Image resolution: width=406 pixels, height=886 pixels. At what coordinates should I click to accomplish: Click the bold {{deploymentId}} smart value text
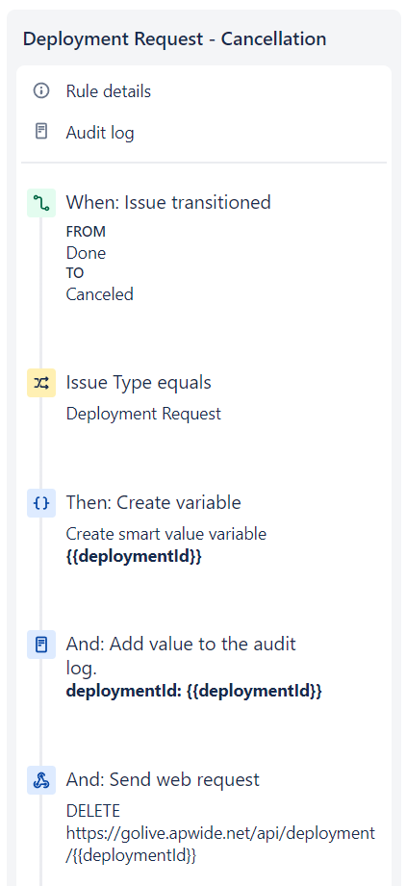click(x=134, y=556)
